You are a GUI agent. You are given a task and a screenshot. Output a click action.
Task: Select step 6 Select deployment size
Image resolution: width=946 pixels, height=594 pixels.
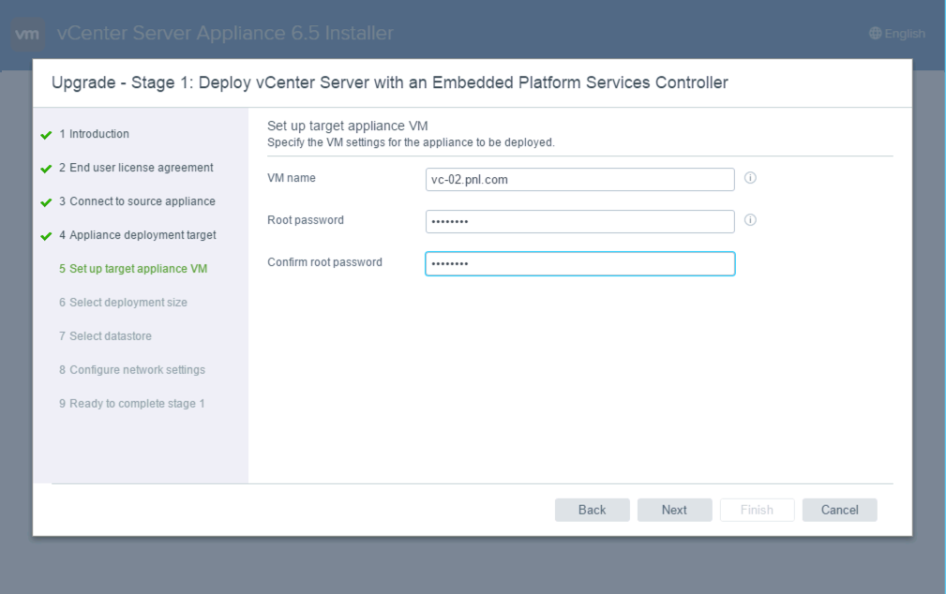[x=123, y=303]
